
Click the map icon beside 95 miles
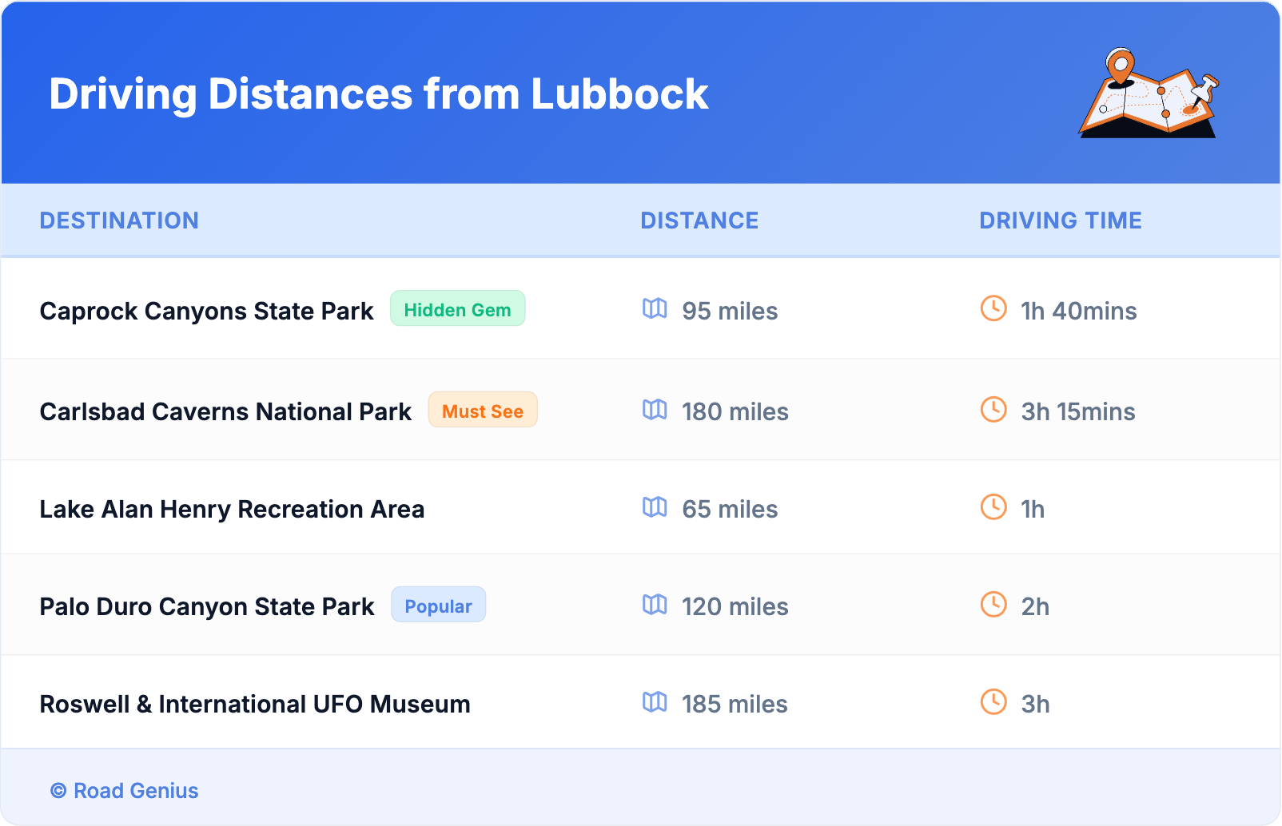pyautogui.click(x=655, y=309)
